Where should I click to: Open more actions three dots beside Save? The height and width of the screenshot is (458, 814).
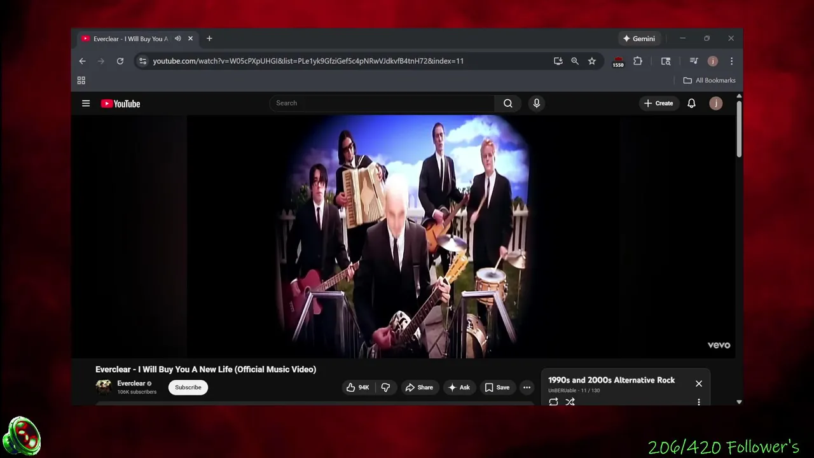(x=527, y=387)
